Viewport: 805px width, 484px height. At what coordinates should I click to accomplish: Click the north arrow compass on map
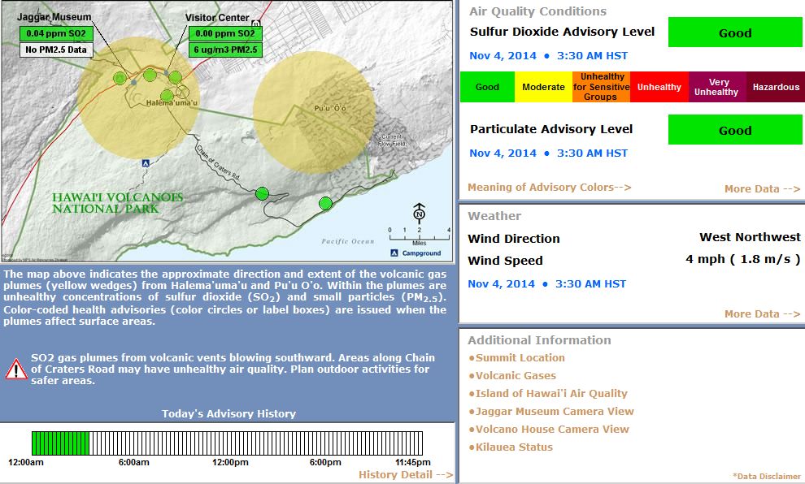(419, 213)
